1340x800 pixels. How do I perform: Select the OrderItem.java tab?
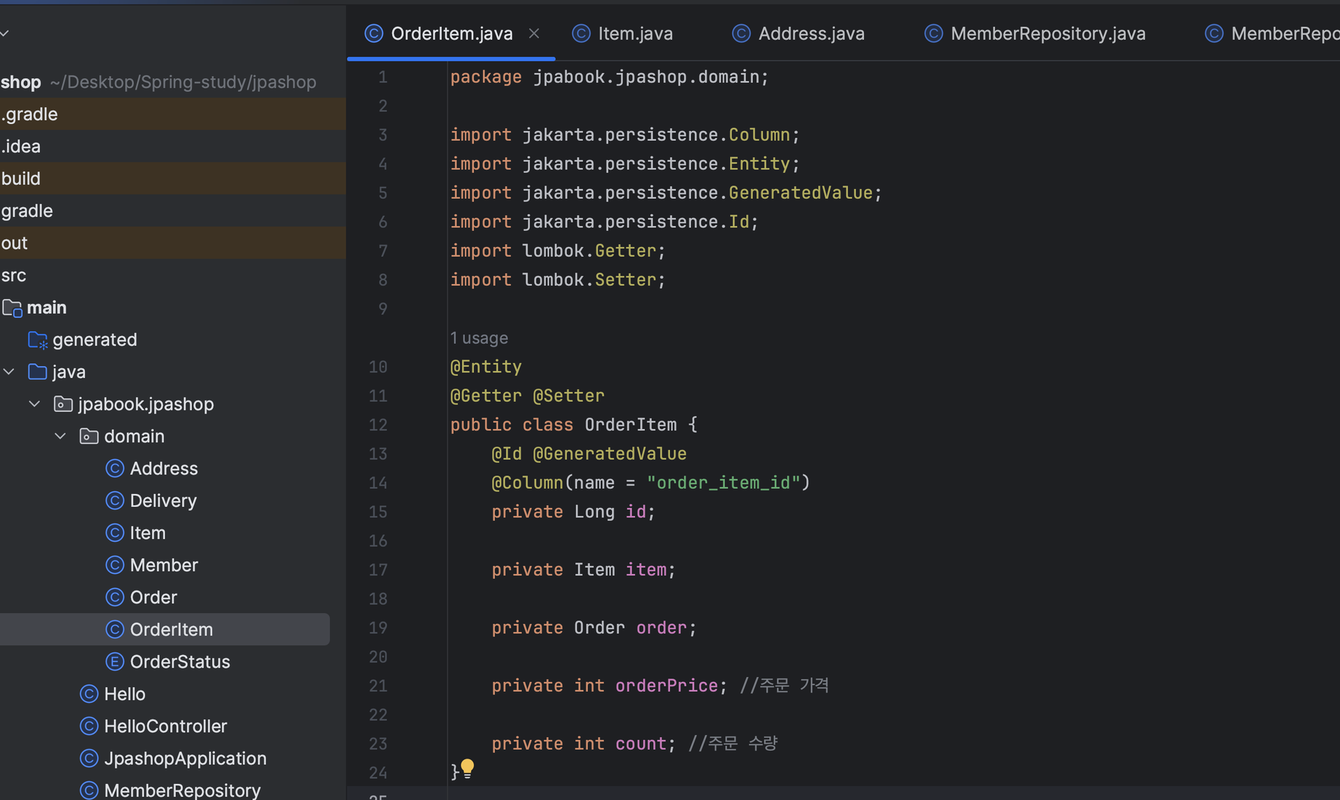(x=451, y=33)
